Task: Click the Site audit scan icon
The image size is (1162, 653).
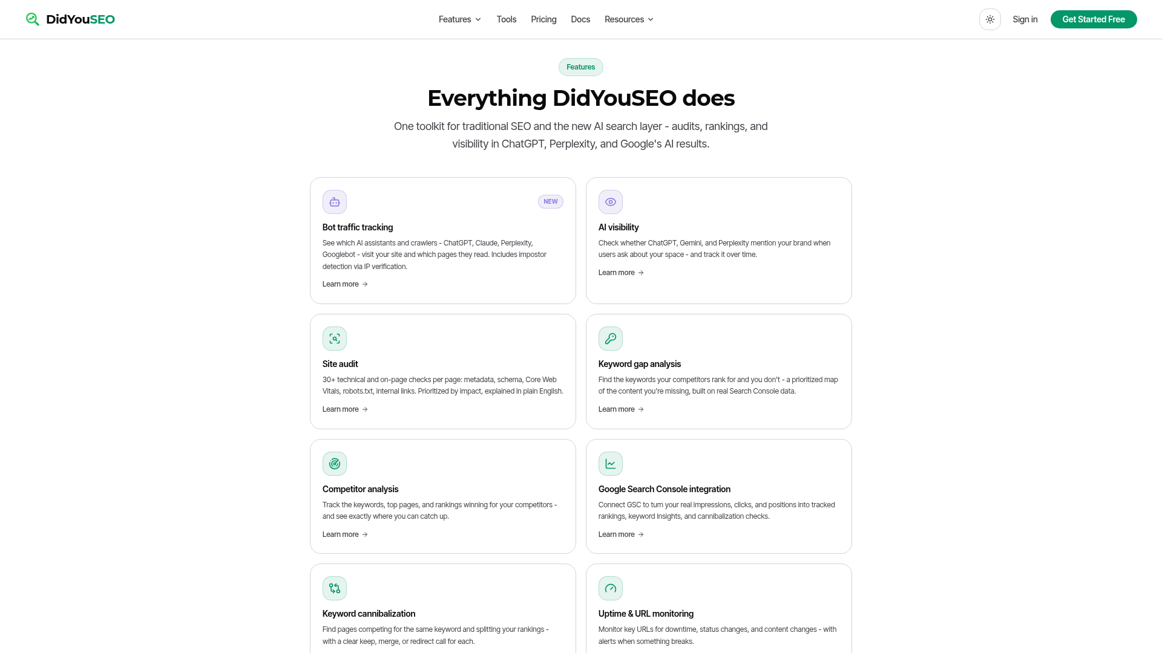Action: (x=335, y=339)
